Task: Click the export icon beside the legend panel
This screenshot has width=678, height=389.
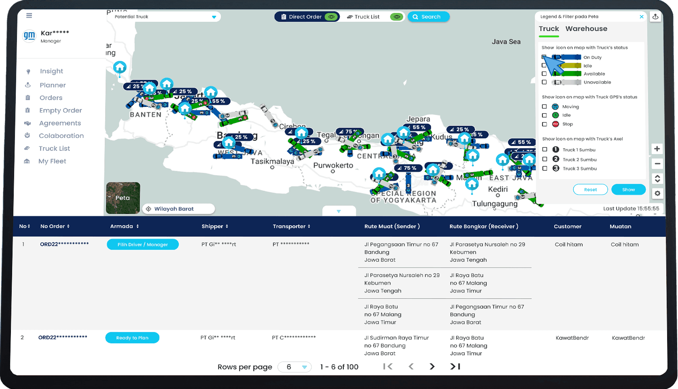Action: click(x=655, y=17)
